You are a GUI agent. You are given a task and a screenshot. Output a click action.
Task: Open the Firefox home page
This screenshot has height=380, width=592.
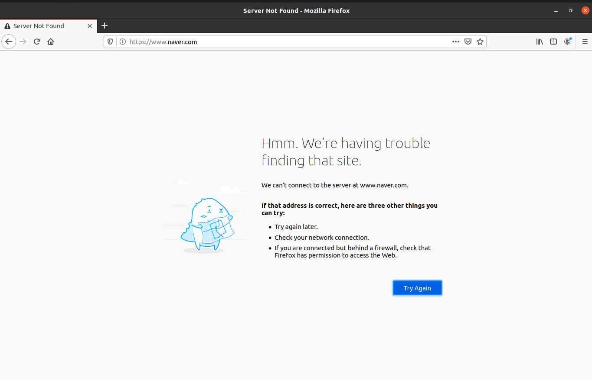tap(51, 42)
